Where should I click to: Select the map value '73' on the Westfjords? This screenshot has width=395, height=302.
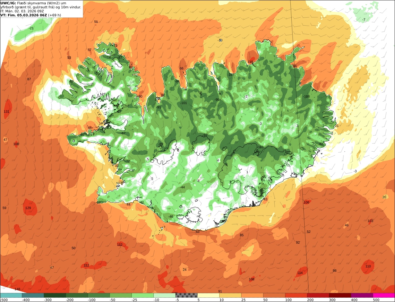tap(115, 45)
